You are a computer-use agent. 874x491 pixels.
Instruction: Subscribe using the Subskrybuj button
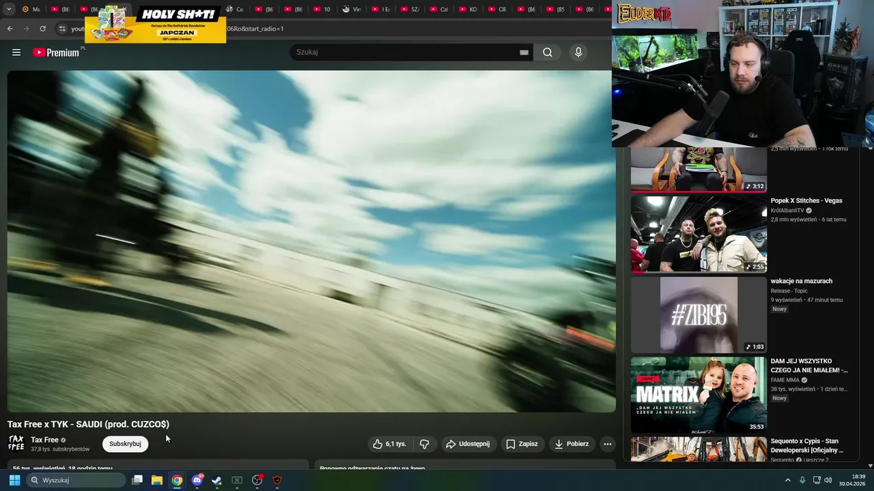tap(125, 444)
